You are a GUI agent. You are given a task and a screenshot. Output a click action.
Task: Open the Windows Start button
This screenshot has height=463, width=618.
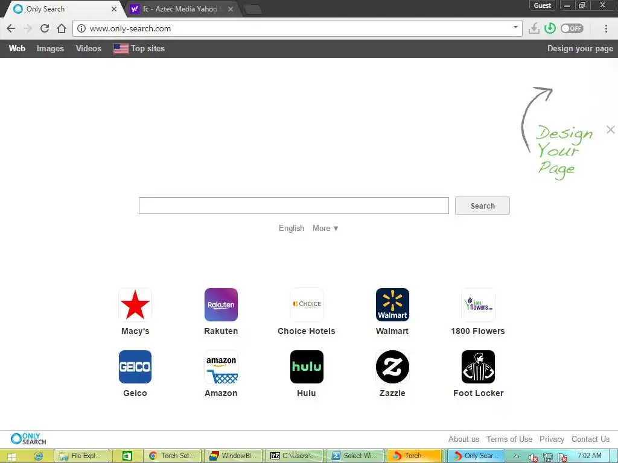pyautogui.click(x=11, y=456)
